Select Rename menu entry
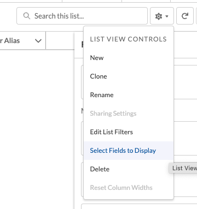Image resolution: width=197 pixels, height=209 pixels. (129, 95)
